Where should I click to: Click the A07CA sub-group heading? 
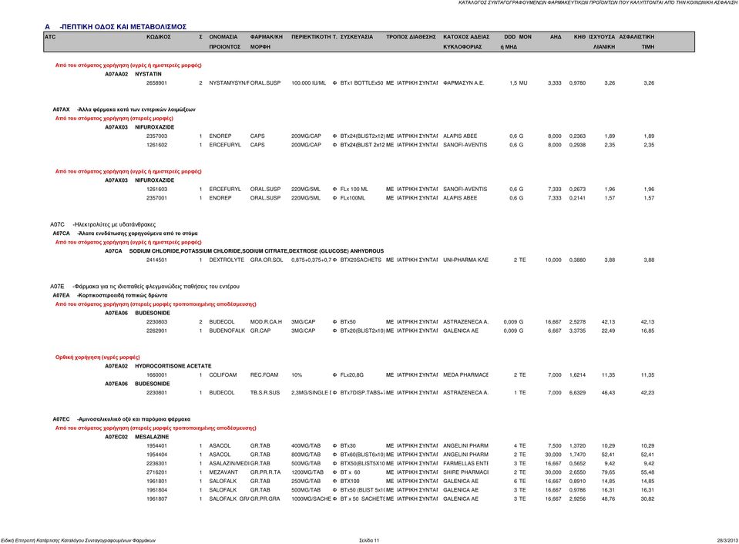pyautogui.click(x=125, y=233)
